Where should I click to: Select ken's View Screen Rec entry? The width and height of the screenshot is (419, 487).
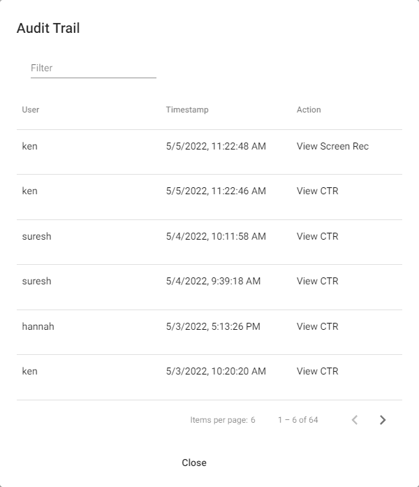pyautogui.click(x=209, y=152)
